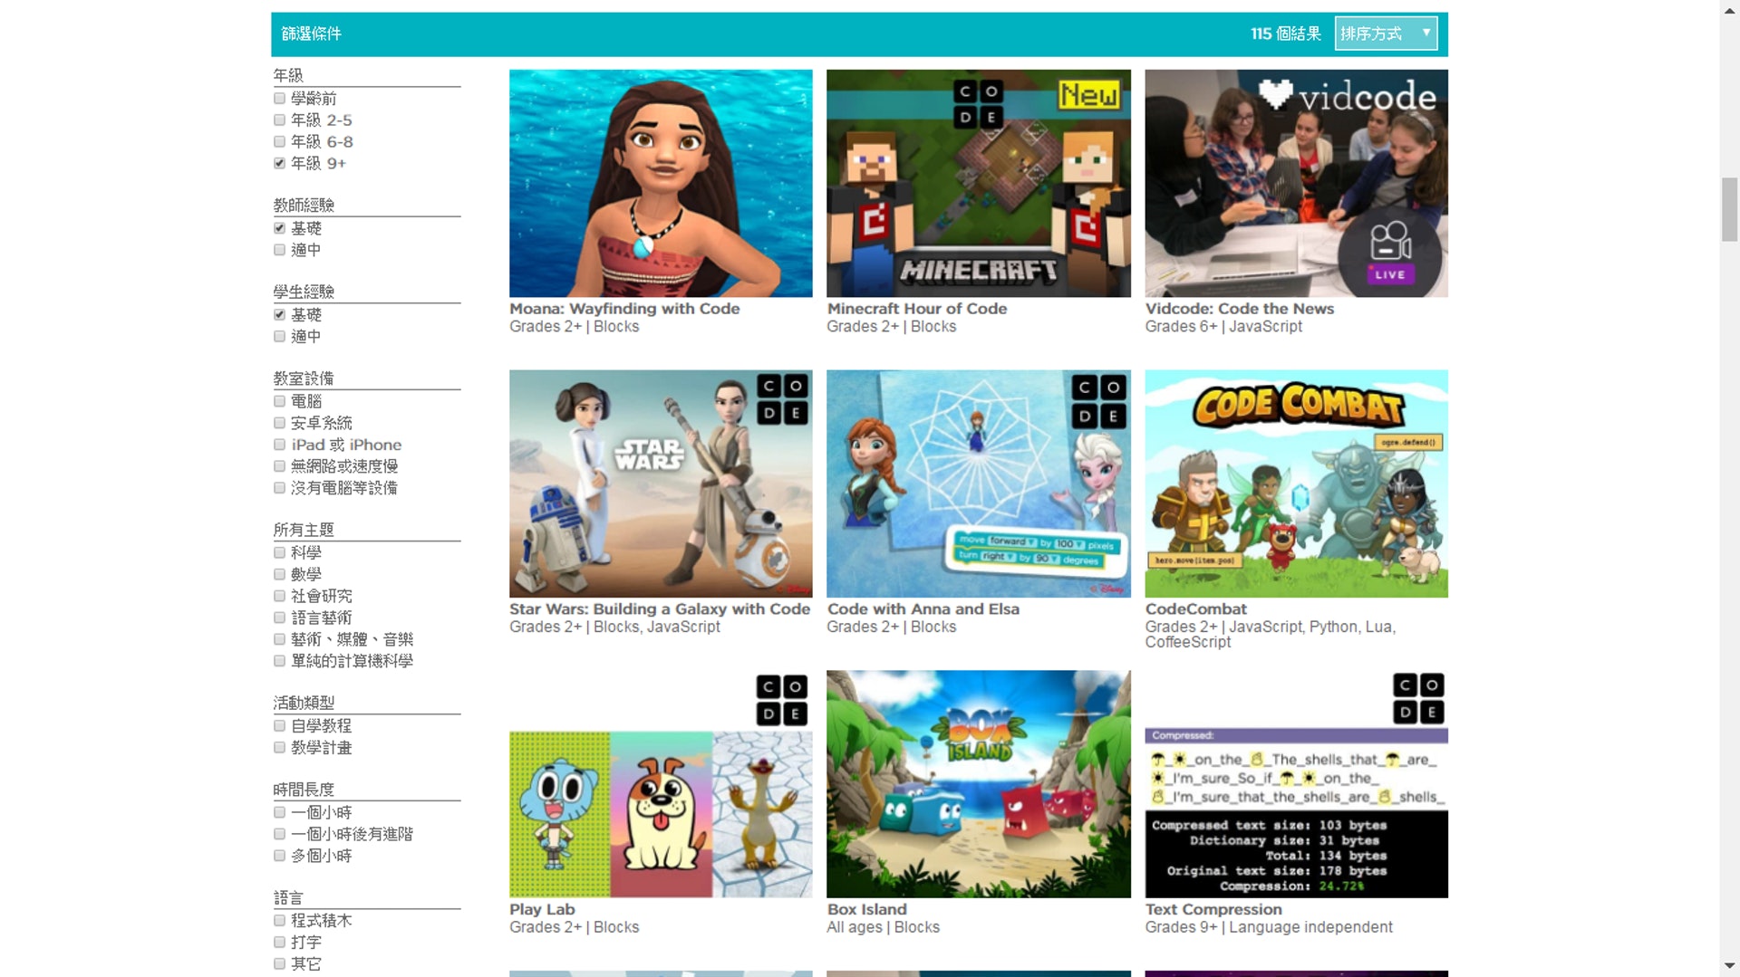Click the Box Island title link

867,910
